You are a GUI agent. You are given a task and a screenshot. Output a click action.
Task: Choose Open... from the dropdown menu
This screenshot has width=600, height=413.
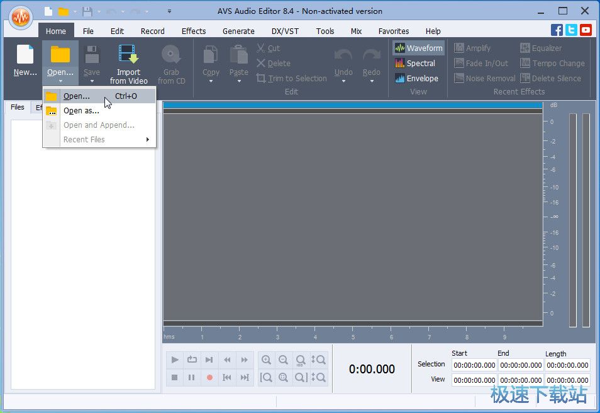(x=77, y=96)
